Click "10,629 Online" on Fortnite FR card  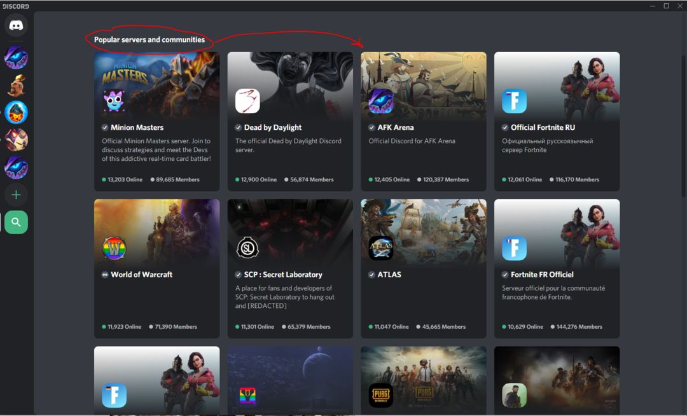pos(525,327)
